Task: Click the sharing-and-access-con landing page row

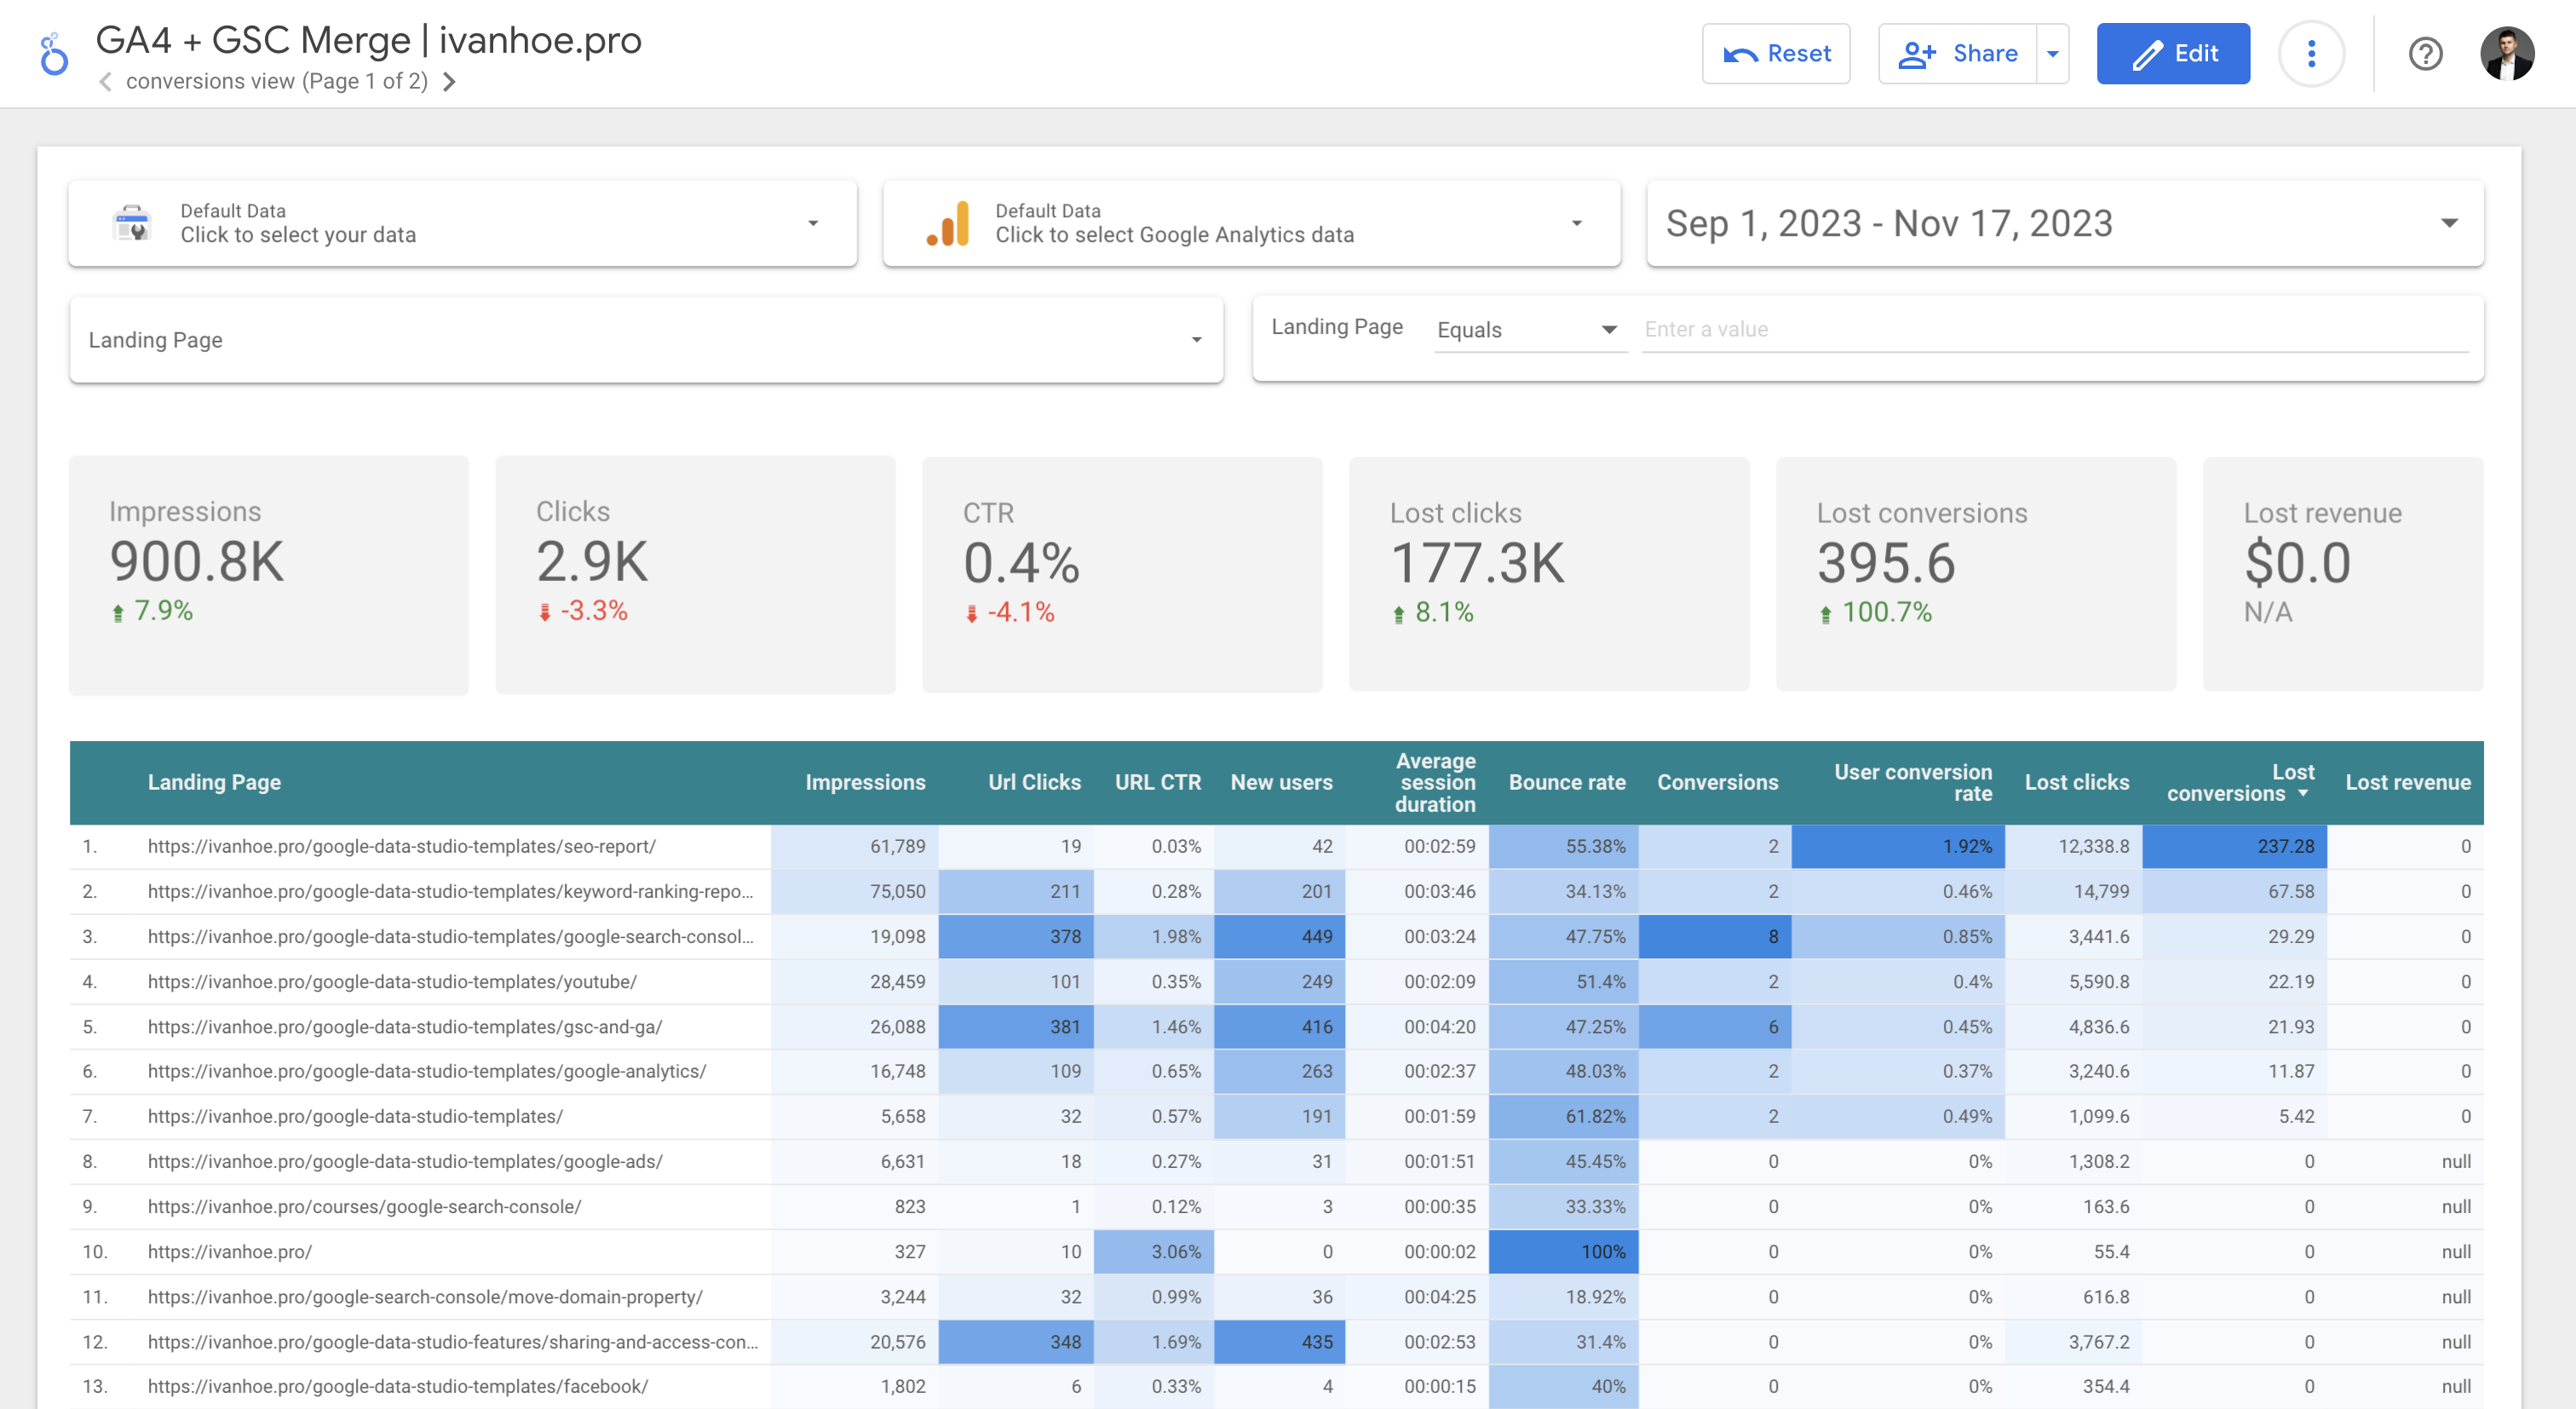Action: [453, 1342]
